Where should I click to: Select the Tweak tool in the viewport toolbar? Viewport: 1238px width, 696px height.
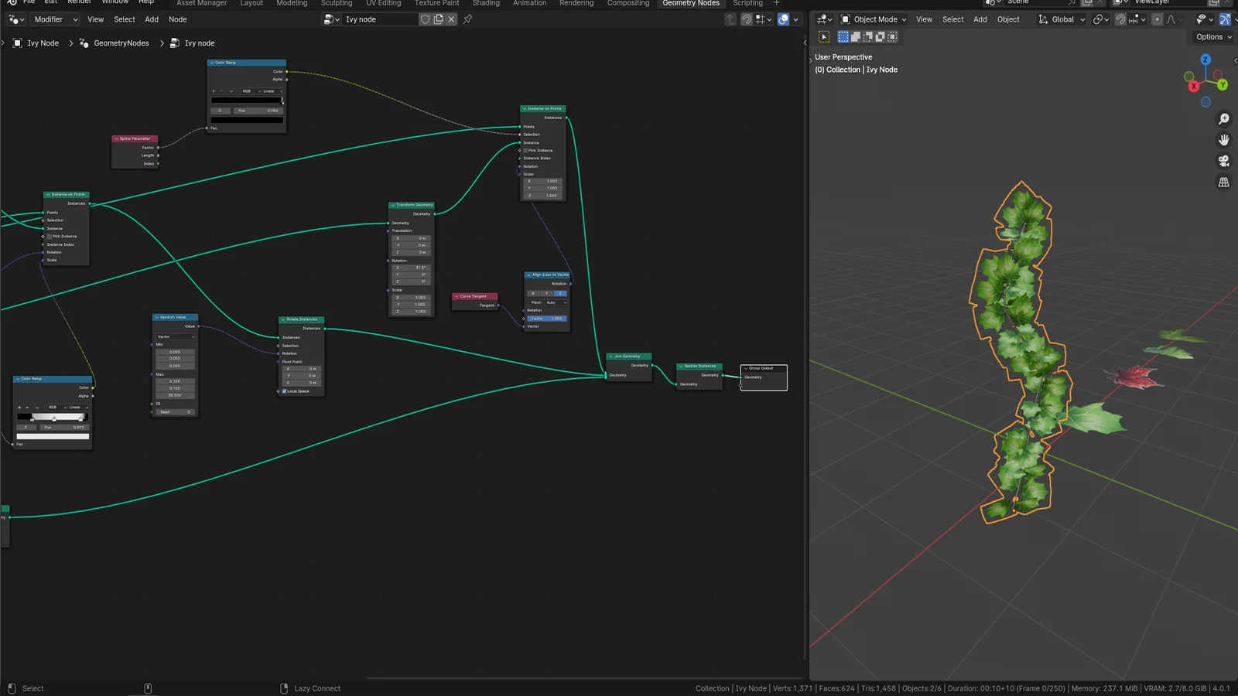[824, 36]
